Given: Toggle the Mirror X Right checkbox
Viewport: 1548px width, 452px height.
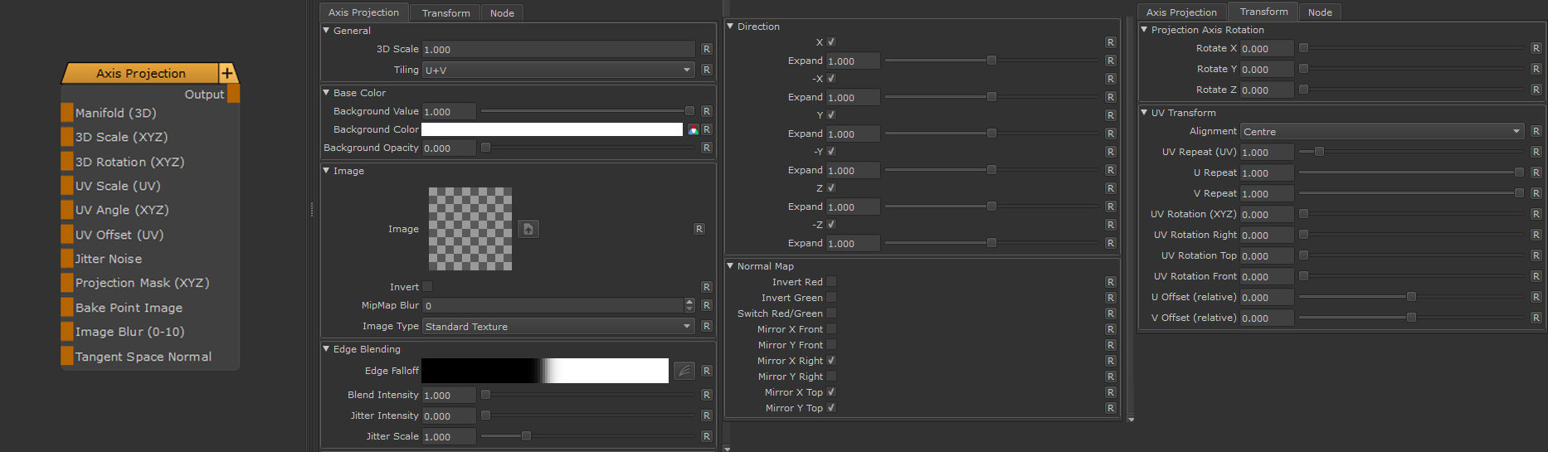Looking at the screenshot, I should point(831,361).
